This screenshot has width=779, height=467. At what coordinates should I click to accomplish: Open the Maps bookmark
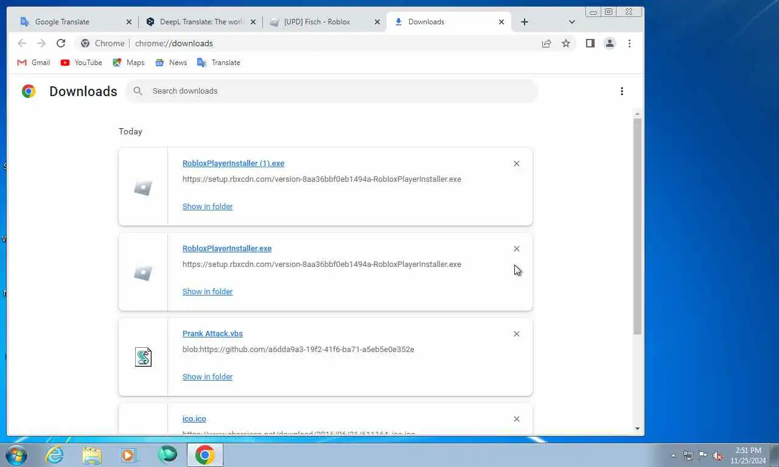129,63
